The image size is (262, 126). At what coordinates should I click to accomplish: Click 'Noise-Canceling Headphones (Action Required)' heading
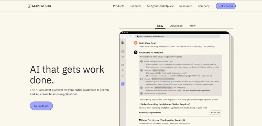166,104
